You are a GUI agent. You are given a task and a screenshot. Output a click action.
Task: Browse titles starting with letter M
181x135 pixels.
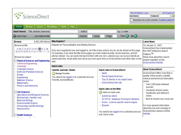coord(47,49)
